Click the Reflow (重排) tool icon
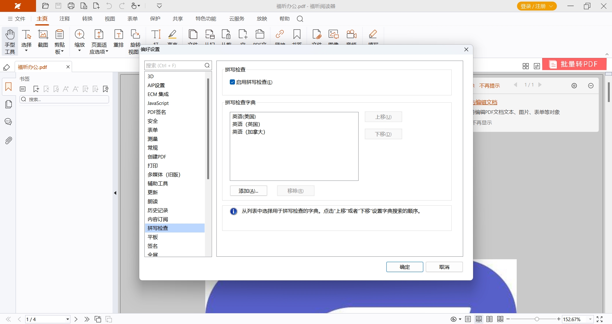 [x=119, y=34]
